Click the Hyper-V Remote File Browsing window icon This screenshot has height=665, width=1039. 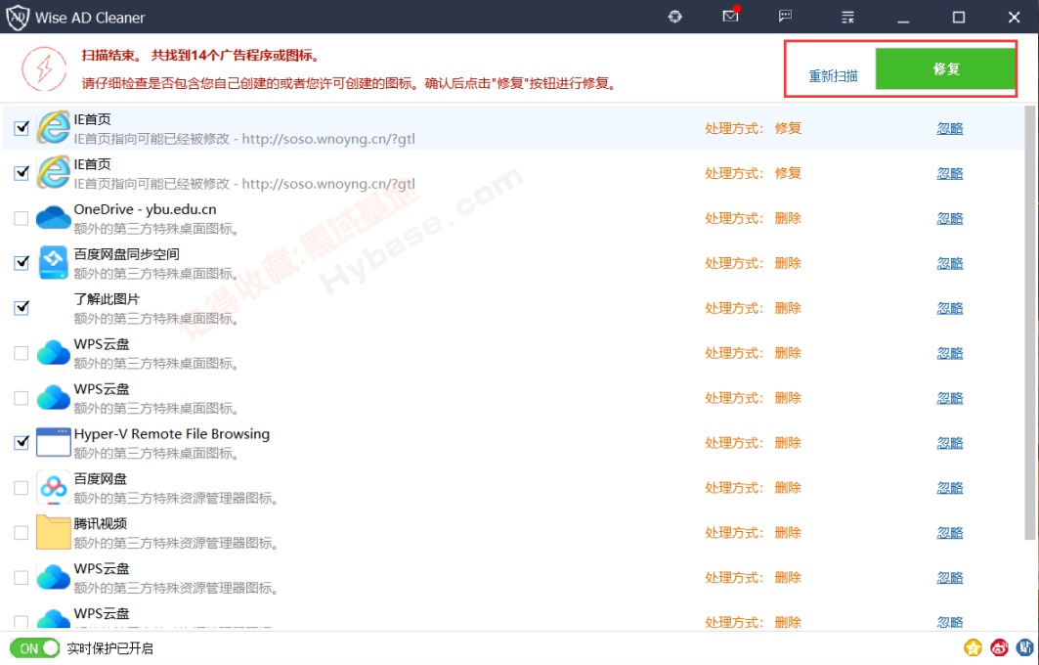click(53, 442)
